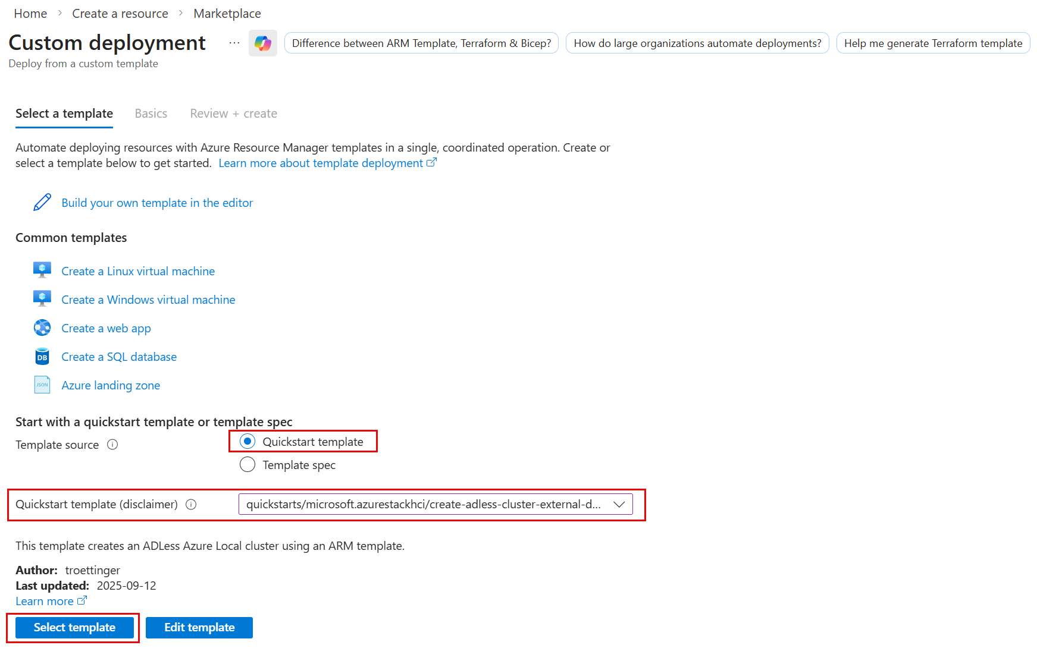Go to Create a resource breadcrumb
Image resolution: width=1037 pixels, height=664 pixels.
point(120,13)
